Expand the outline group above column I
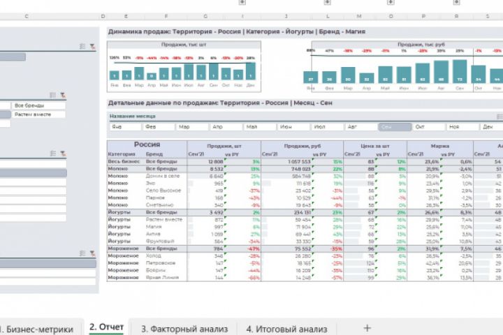The width and height of the screenshot is (503, 335). click(242, 2)
